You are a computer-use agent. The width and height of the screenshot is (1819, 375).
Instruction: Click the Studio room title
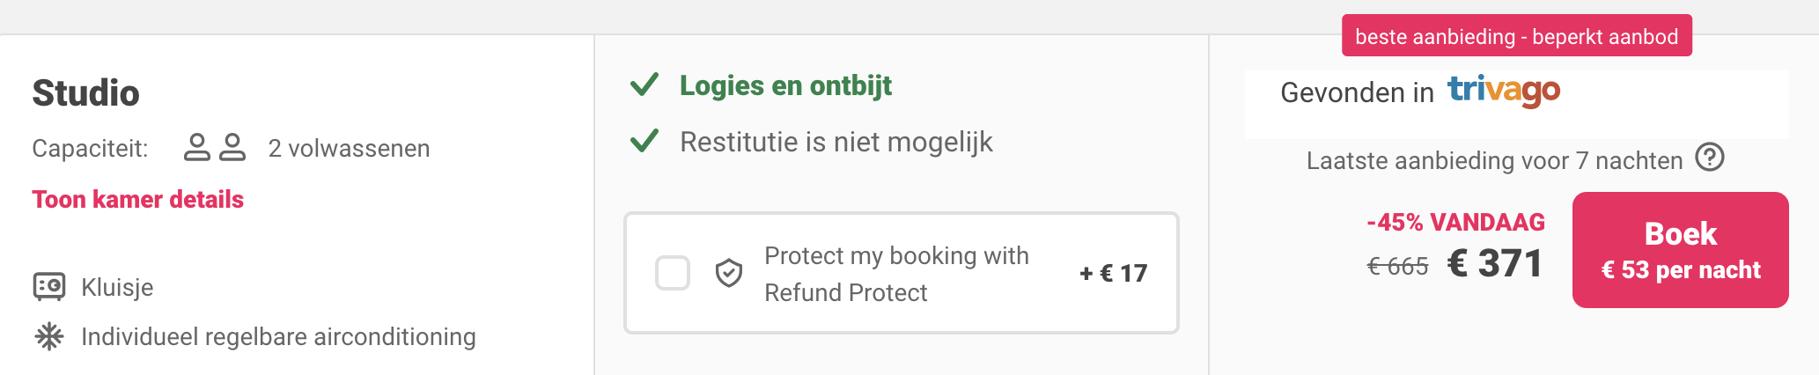click(x=85, y=93)
